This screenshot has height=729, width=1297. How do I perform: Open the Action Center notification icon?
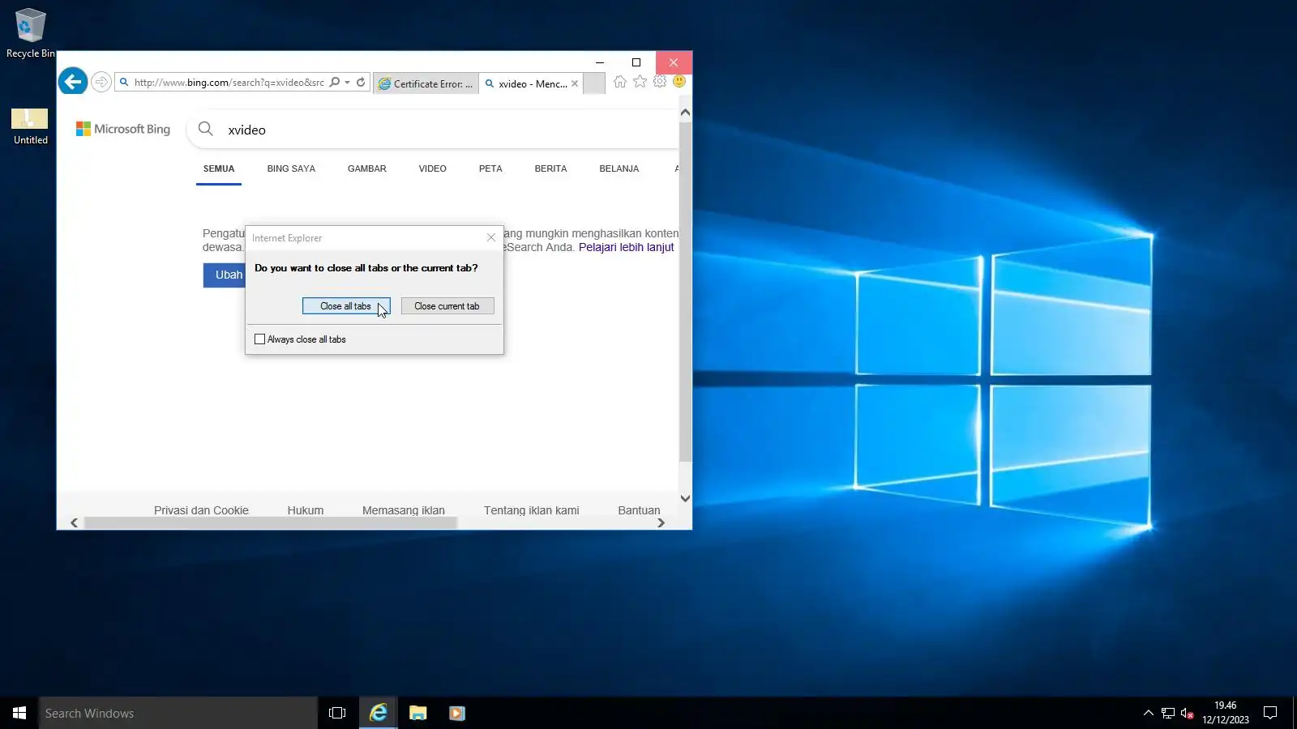1270,713
